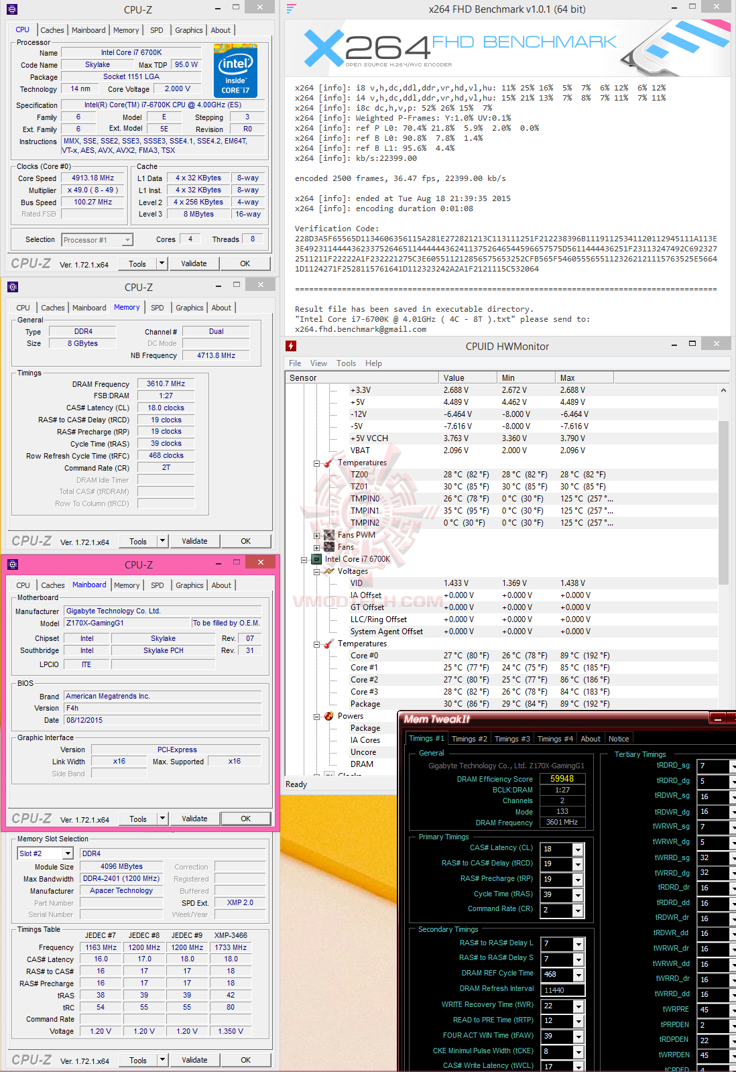Open the WRITE Recovery Time (tWR) dropdown
The width and height of the screenshot is (736, 1072).
tap(578, 1006)
